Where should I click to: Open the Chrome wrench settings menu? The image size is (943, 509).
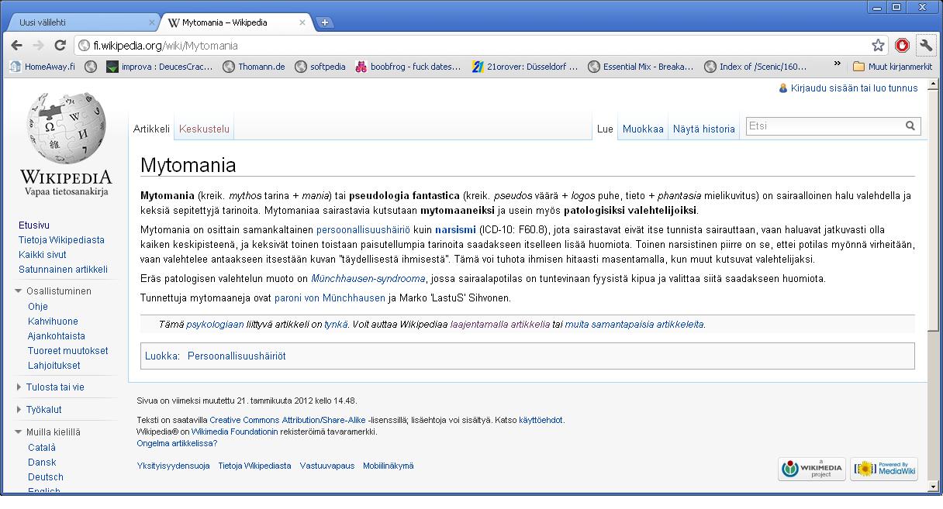[925, 46]
